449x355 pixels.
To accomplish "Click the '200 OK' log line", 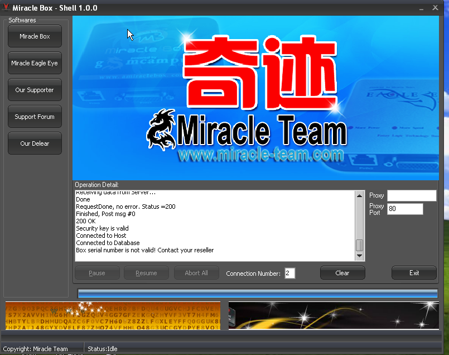I will 86,221.
